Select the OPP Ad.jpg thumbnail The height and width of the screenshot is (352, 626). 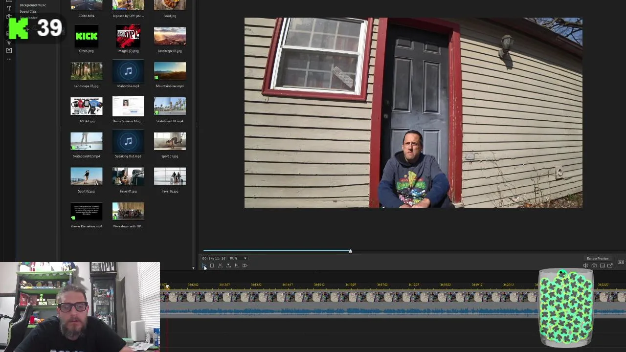[x=87, y=107]
